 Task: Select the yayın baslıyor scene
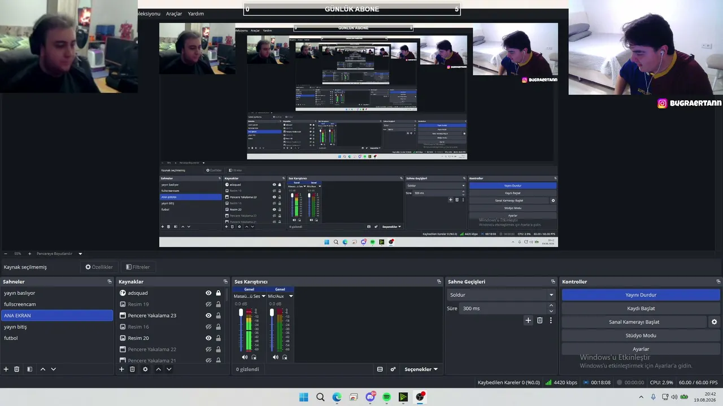(x=57, y=293)
